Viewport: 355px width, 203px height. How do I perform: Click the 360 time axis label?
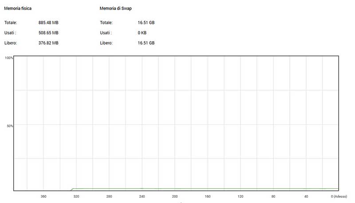(43, 196)
